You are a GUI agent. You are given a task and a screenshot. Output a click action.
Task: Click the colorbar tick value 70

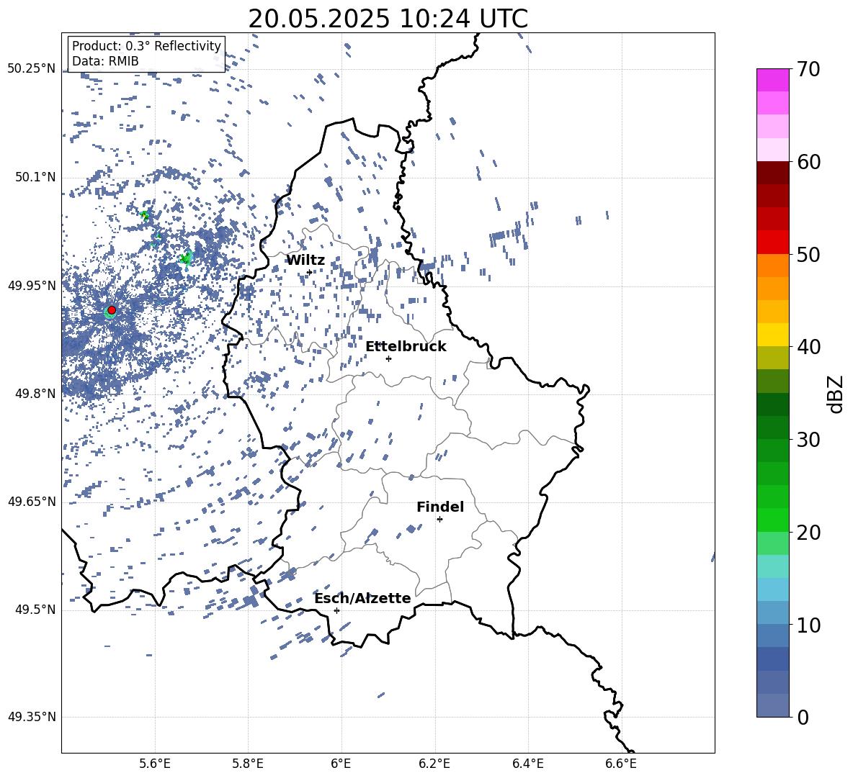click(808, 69)
